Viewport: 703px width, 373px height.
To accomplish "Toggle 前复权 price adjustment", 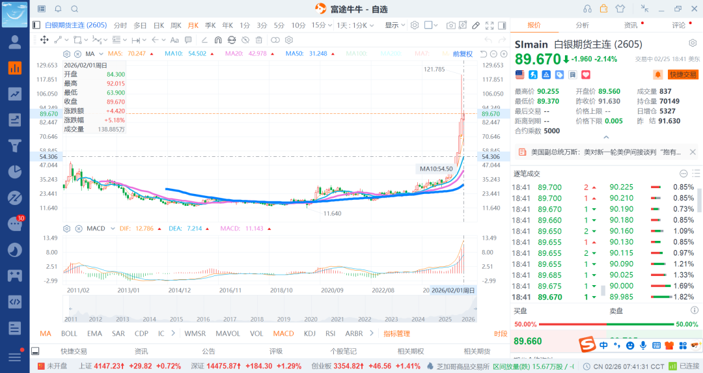I will (463, 54).
